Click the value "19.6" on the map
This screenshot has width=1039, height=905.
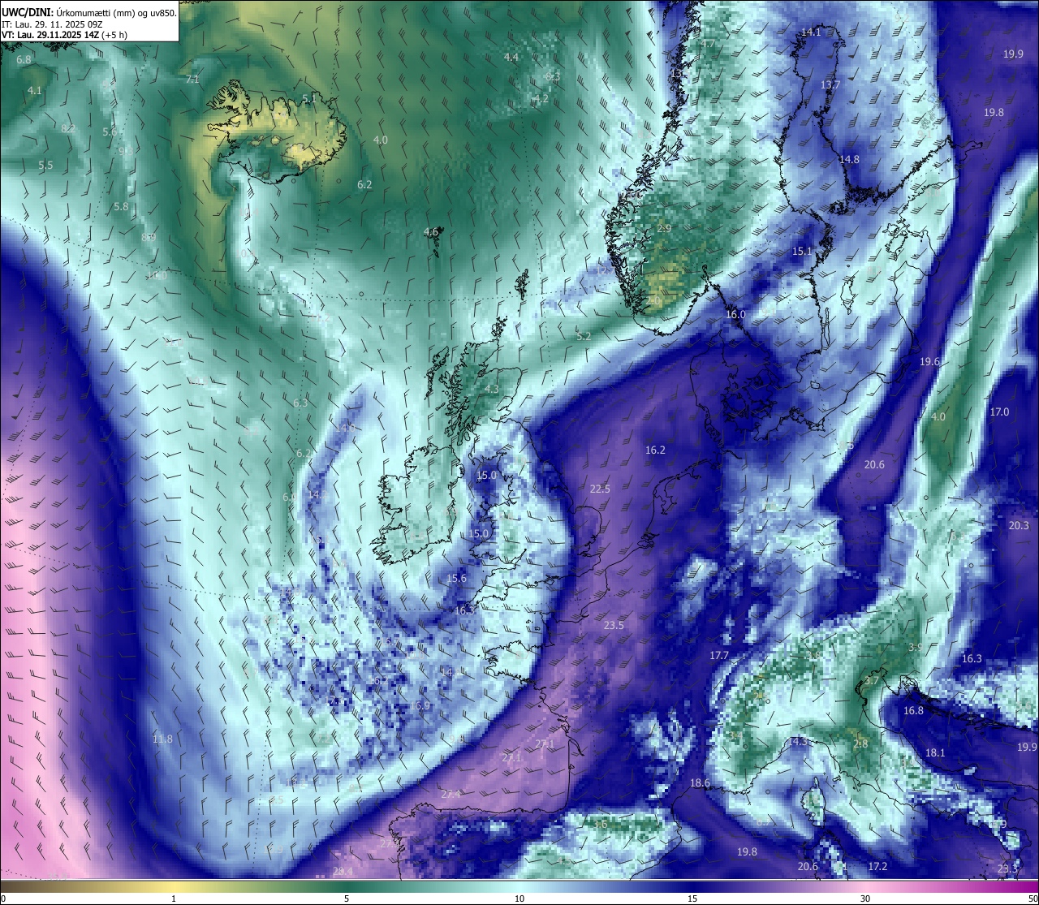929,362
